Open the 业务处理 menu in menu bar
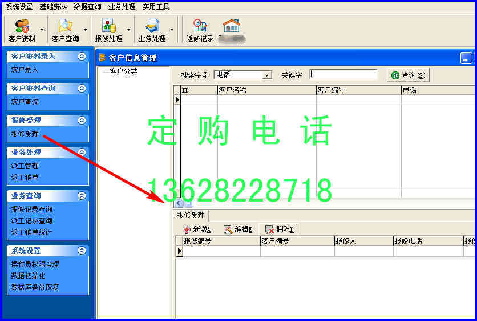Viewport: 477px width, 321px height. pos(122,7)
